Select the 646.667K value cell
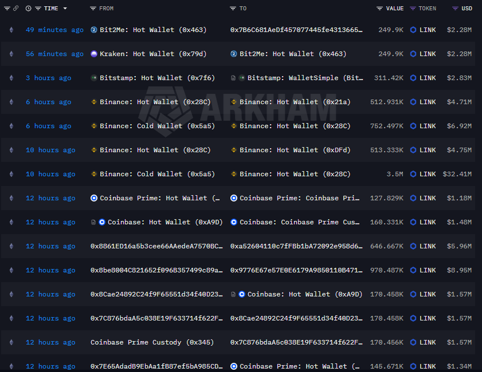482x372 pixels. pyautogui.click(x=387, y=246)
